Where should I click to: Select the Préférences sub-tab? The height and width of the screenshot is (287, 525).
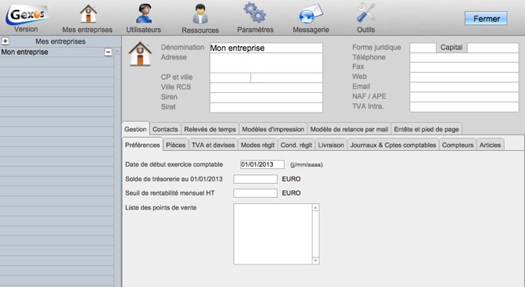[142, 145]
